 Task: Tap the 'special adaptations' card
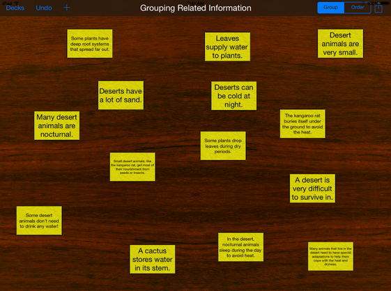tap(330, 256)
